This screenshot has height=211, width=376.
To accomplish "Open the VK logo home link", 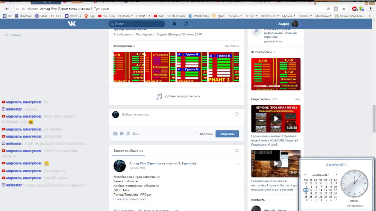I will click(x=72, y=24).
